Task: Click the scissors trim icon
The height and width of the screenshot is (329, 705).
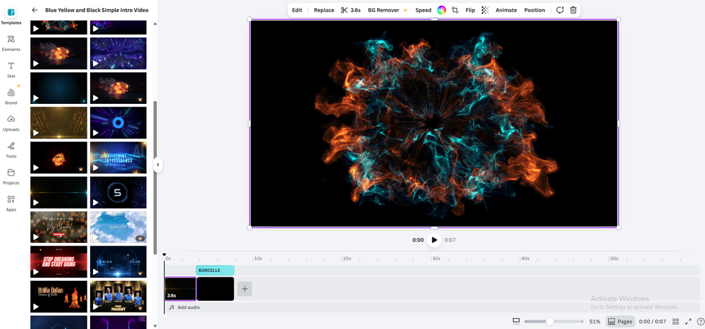Action: (344, 10)
